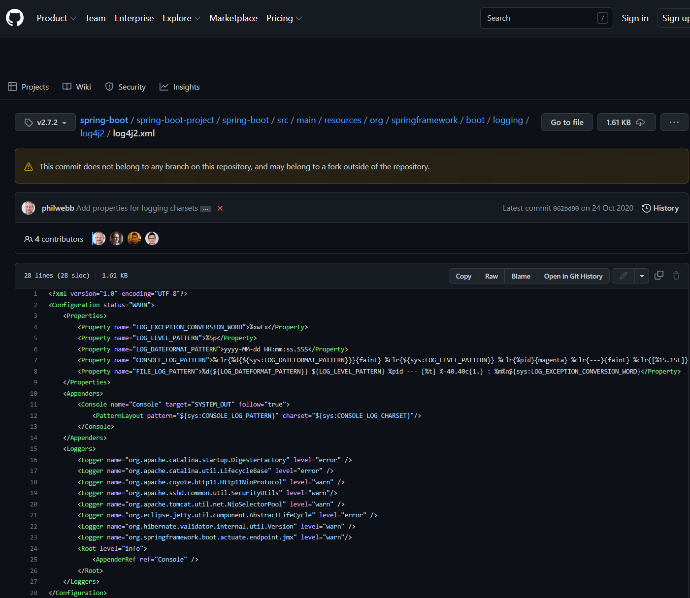The image size is (690, 598).
Task: Go to the src folder
Action: 283,120
